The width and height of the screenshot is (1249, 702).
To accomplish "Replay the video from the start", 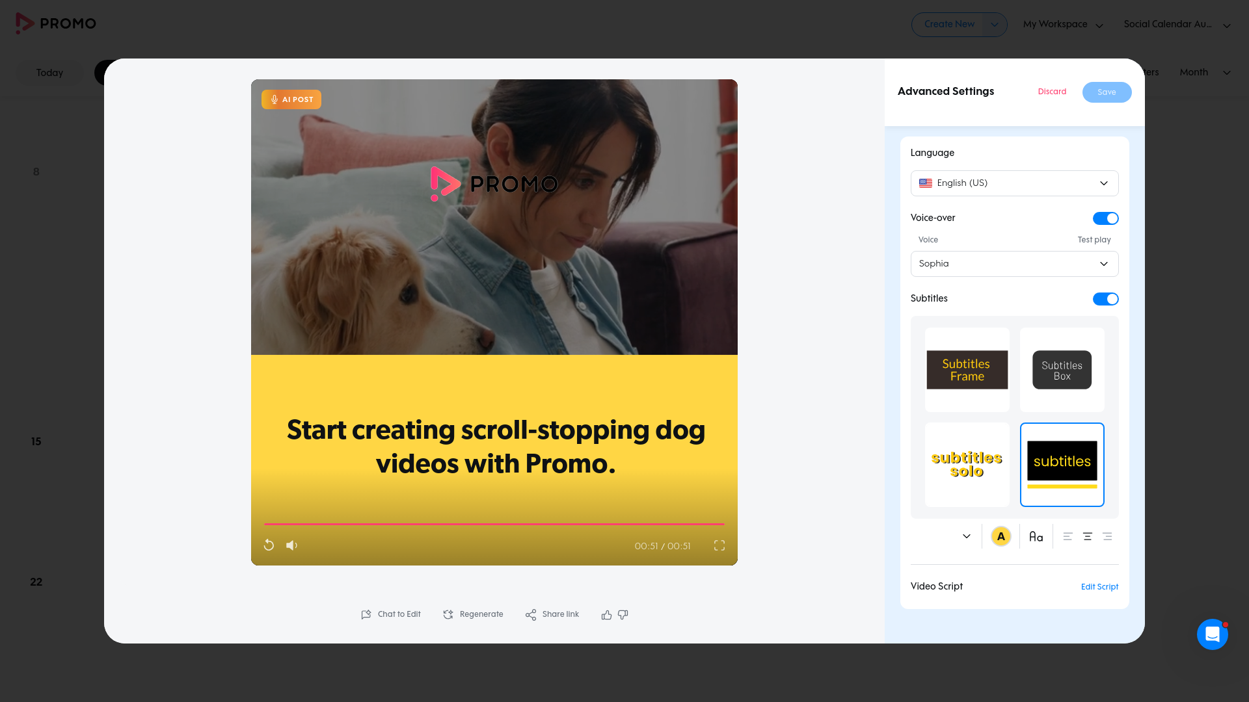I will [x=269, y=545].
